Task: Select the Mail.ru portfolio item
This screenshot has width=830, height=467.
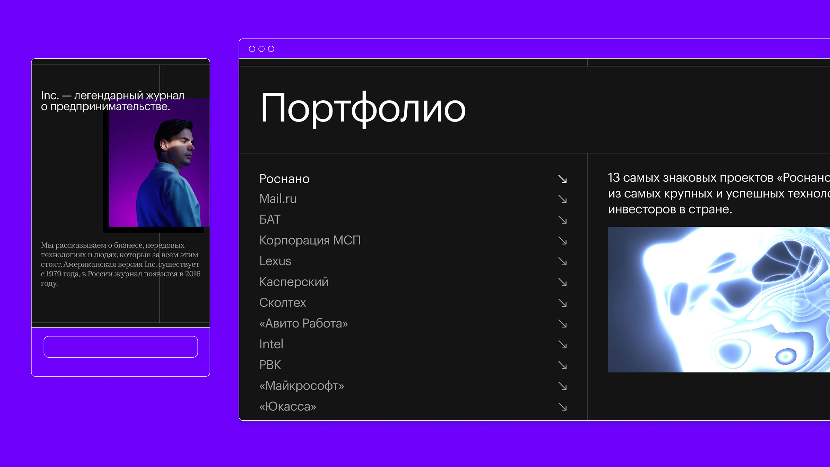Action: tap(278, 199)
